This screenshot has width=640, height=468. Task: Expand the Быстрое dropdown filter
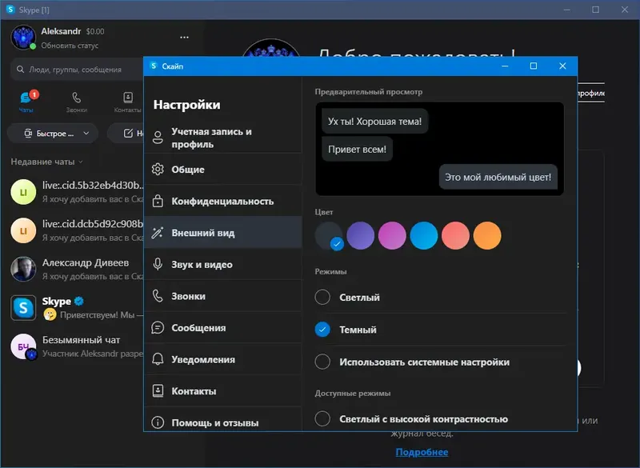[52, 133]
